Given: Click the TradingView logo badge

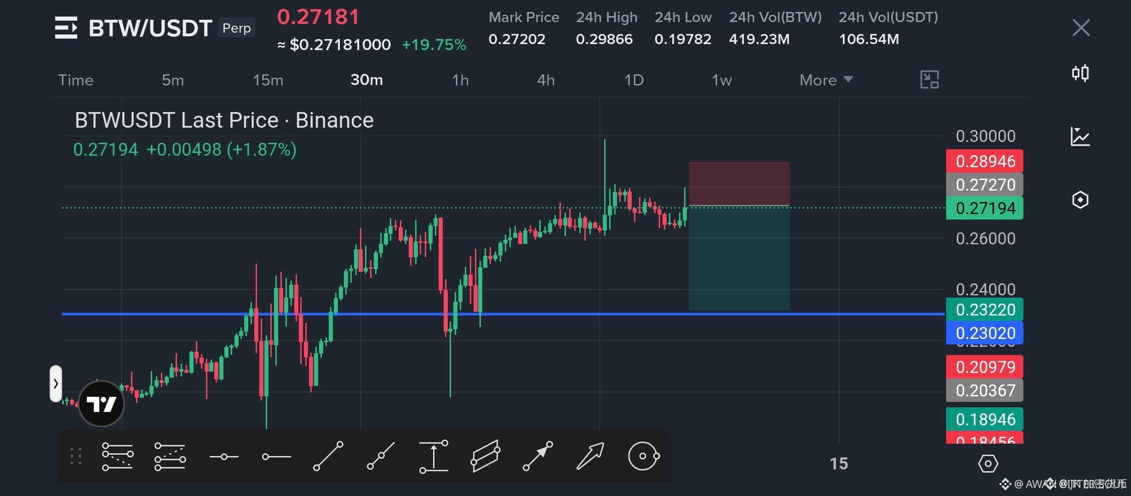Looking at the screenshot, I should tap(101, 404).
